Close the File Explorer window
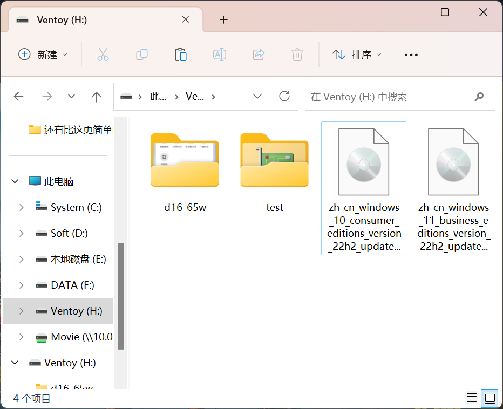This screenshot has width=503, height=409. click(x=483, y=12)
